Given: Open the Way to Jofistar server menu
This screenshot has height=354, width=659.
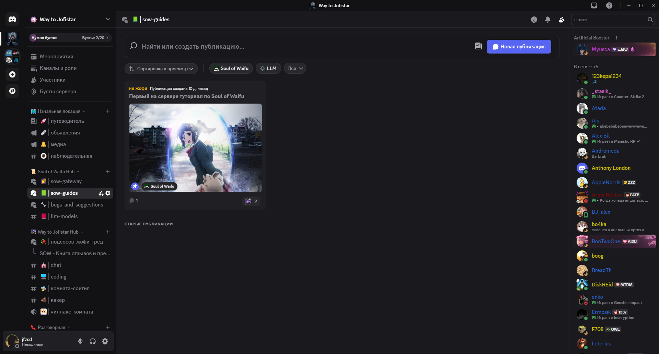Looking at the screenshot, I should pyautogui.click(x=70, y=20).
